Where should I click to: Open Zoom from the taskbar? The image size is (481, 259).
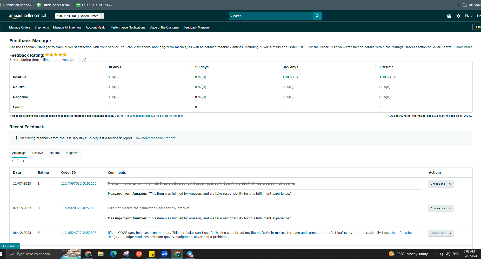point(164,254)
